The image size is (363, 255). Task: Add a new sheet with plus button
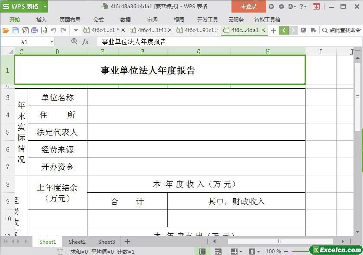[x=127, y=242]
